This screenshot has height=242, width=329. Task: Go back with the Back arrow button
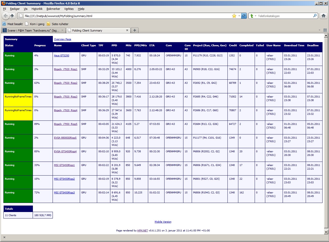5,16
